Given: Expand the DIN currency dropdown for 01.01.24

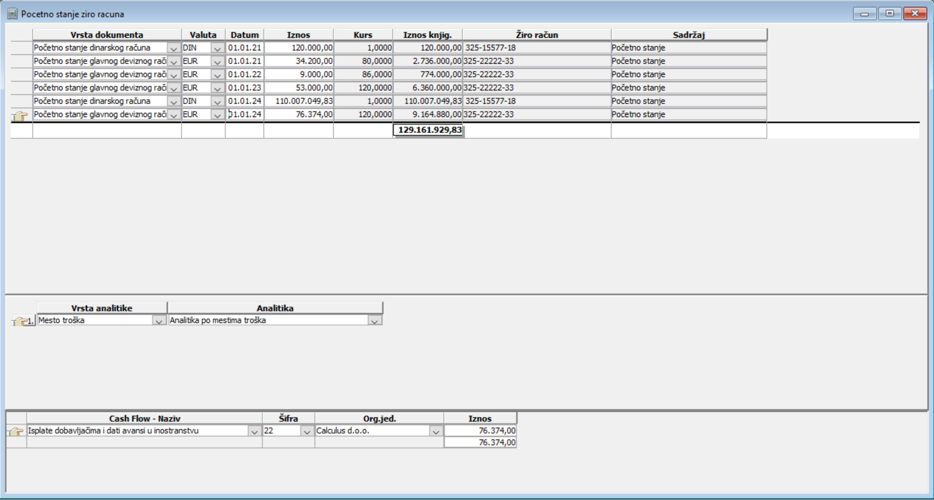Looking at the screenshot, I should point(217,101).
